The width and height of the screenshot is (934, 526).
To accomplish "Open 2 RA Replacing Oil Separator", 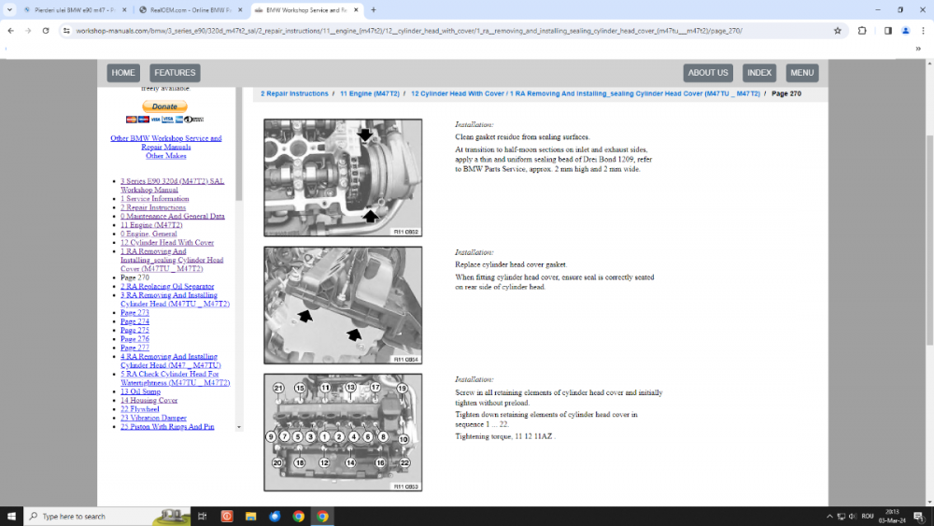I will point(167,287).
